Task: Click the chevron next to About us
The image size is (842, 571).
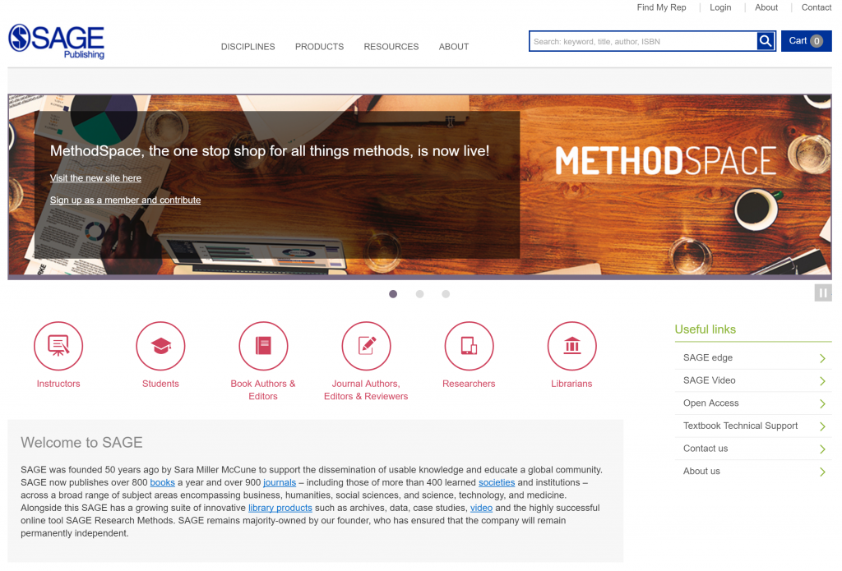Action: coord(822,472)
